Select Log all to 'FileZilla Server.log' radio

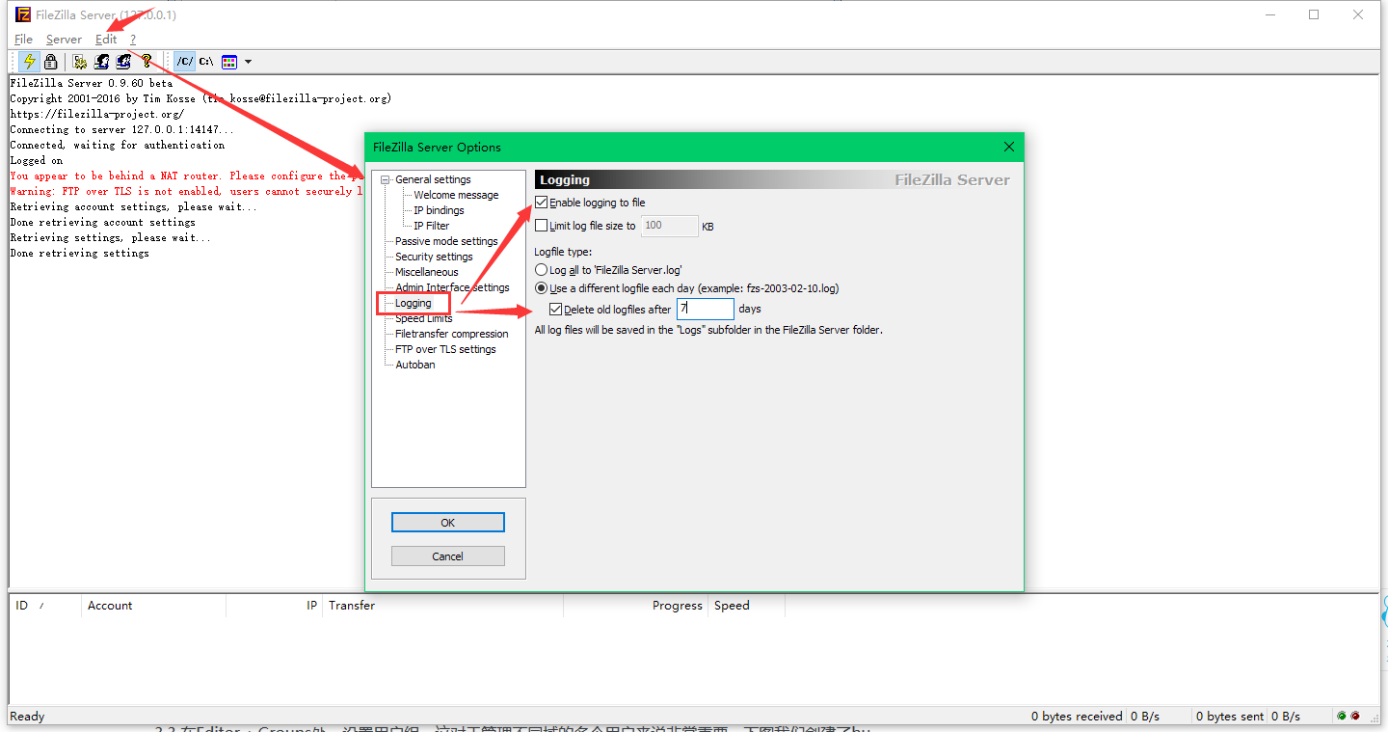coord(542,271)
